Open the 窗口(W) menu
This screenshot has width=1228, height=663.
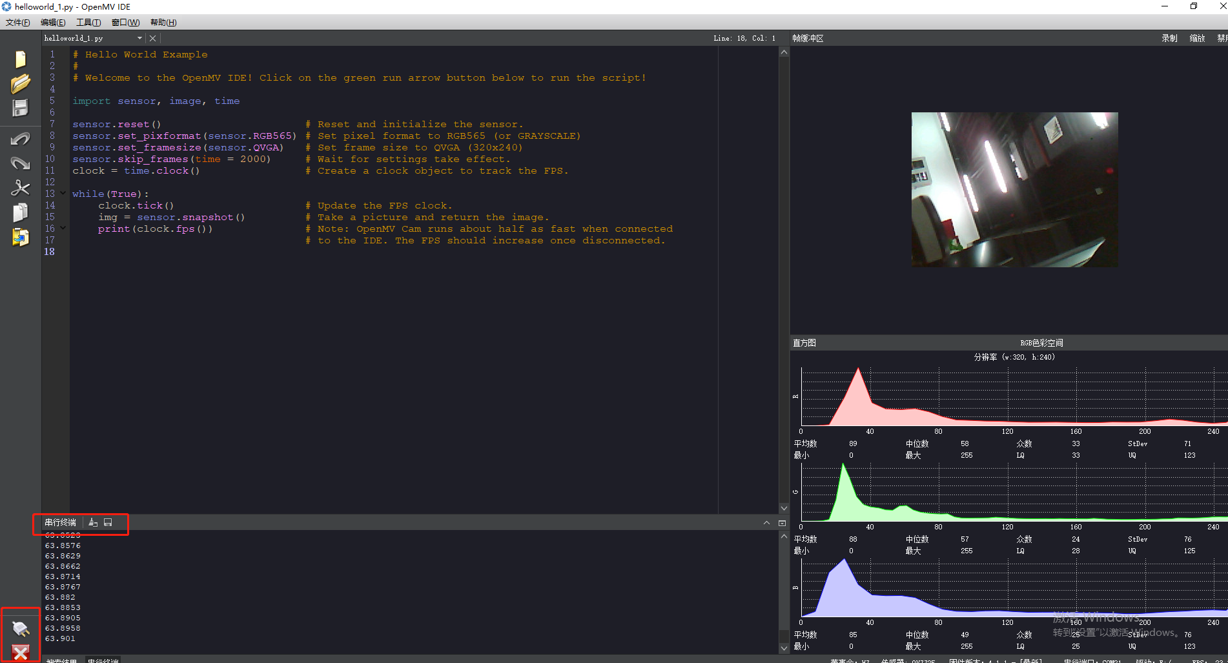(125, 22)
